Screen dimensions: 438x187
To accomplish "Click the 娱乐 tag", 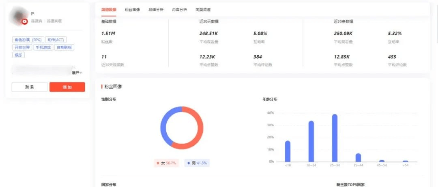I will click(x=19, y=55).
